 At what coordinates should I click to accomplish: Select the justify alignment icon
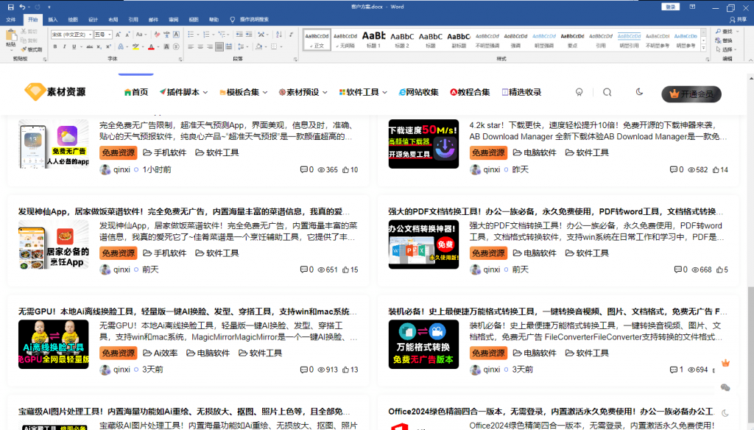[219, 47]
